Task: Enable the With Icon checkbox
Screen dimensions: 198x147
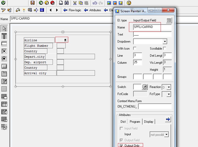Action: click(x=135, y=49)
